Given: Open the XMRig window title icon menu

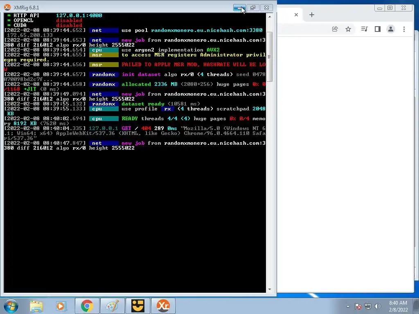Looking at the screenshot, I should (7, 7).
